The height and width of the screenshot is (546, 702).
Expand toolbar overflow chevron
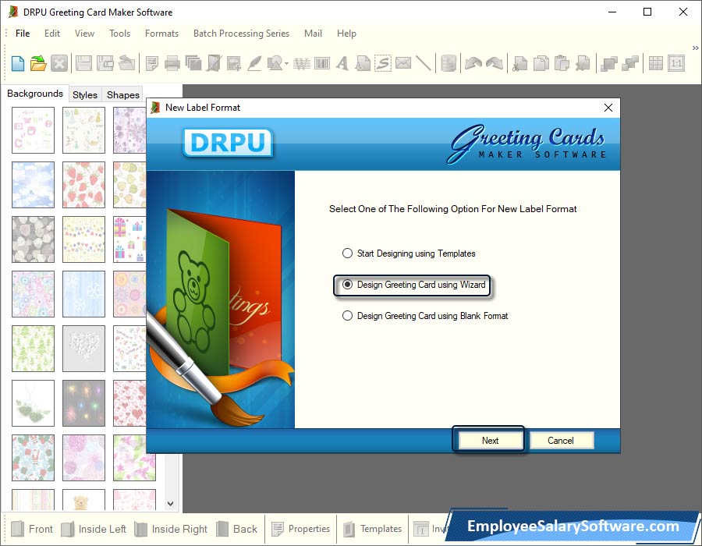[x=695, y=48]
